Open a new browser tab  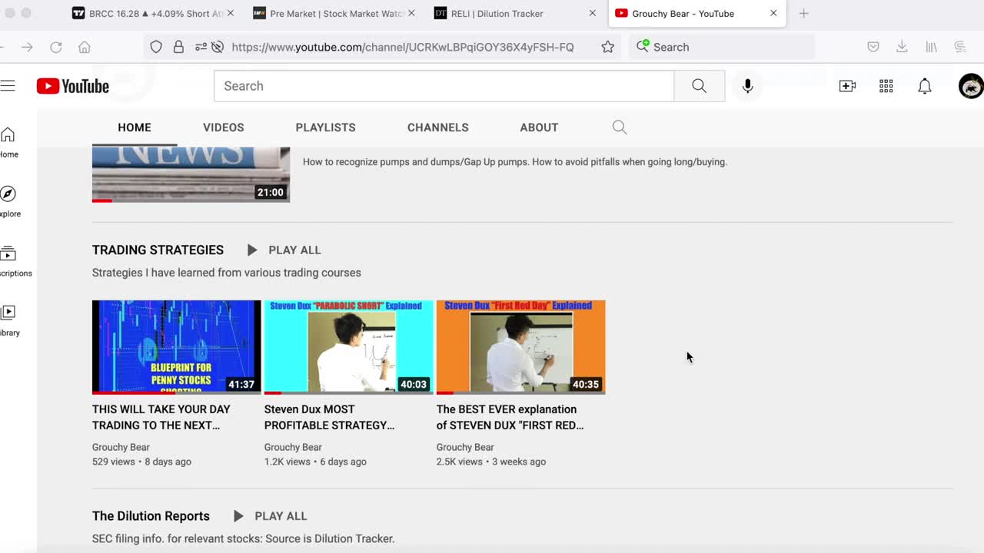[803, 13]
